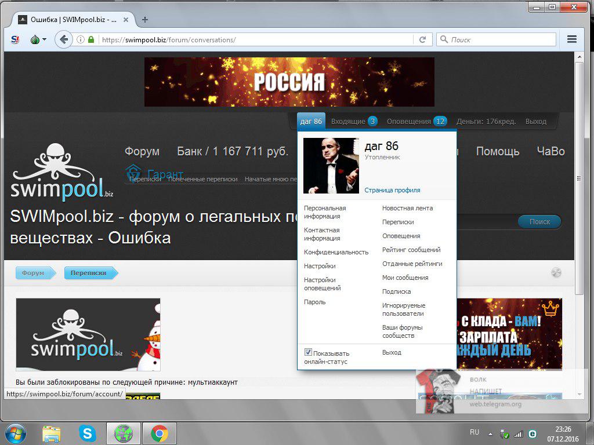Open Оповещения entry in account dropdown
Screen dimensions: 594x445
[401, 236]
